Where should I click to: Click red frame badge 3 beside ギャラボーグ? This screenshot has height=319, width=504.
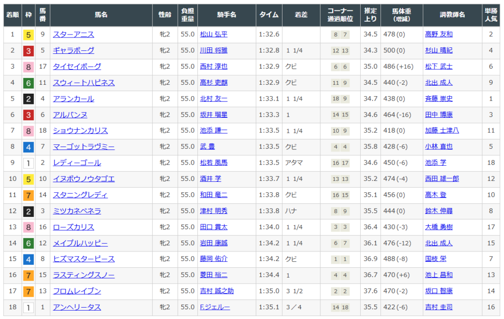pos(29,51)
